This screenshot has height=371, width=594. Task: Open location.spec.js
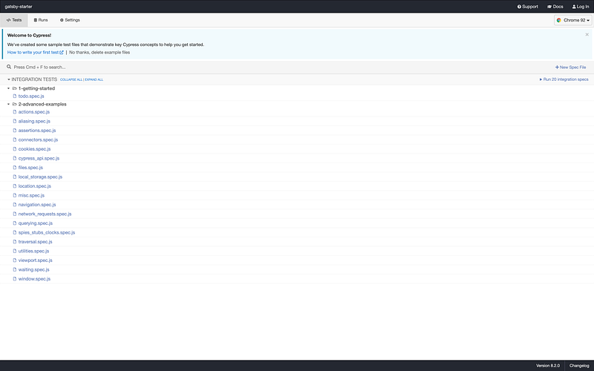(x=34, y=186)
